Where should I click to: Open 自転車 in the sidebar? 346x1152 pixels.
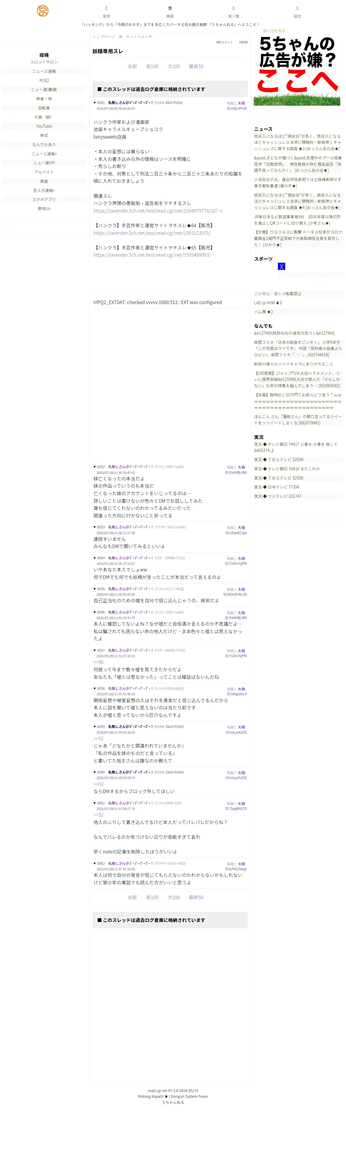[x=44, y=108]
